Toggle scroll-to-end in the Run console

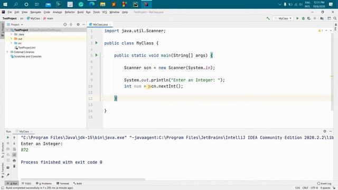(x=14, y=155)
